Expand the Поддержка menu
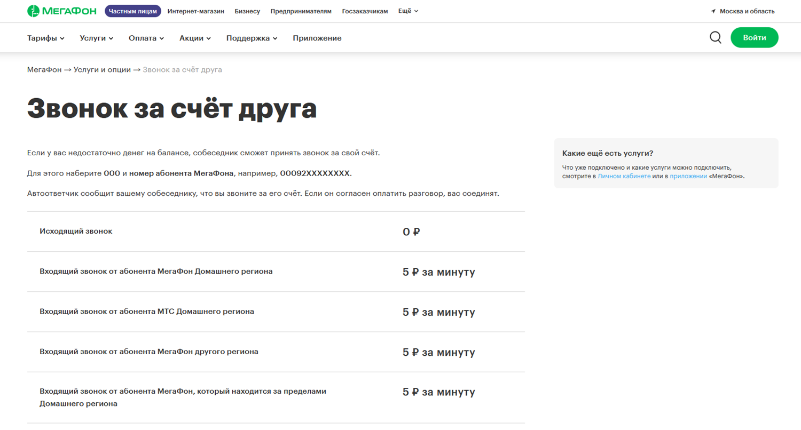Image resolution: width=801 pixels, height=430 pixels. pyautogui.click(x=252, y=38)
